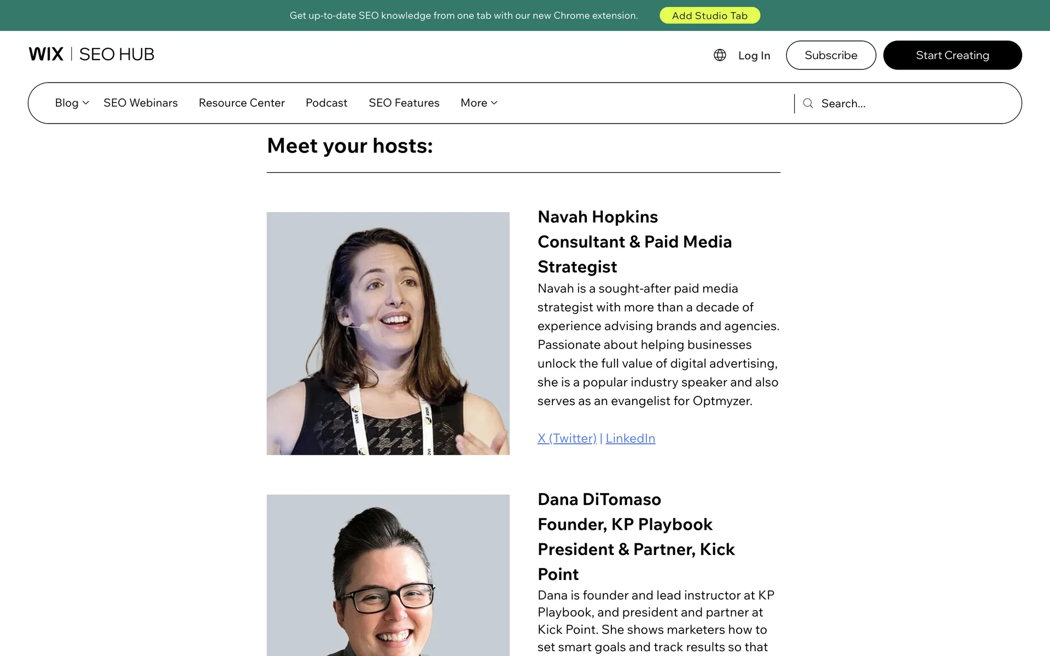The width and height of the screenshot is (1050, 656).
Task: Click the WIX logo
Action: [46, 54]
